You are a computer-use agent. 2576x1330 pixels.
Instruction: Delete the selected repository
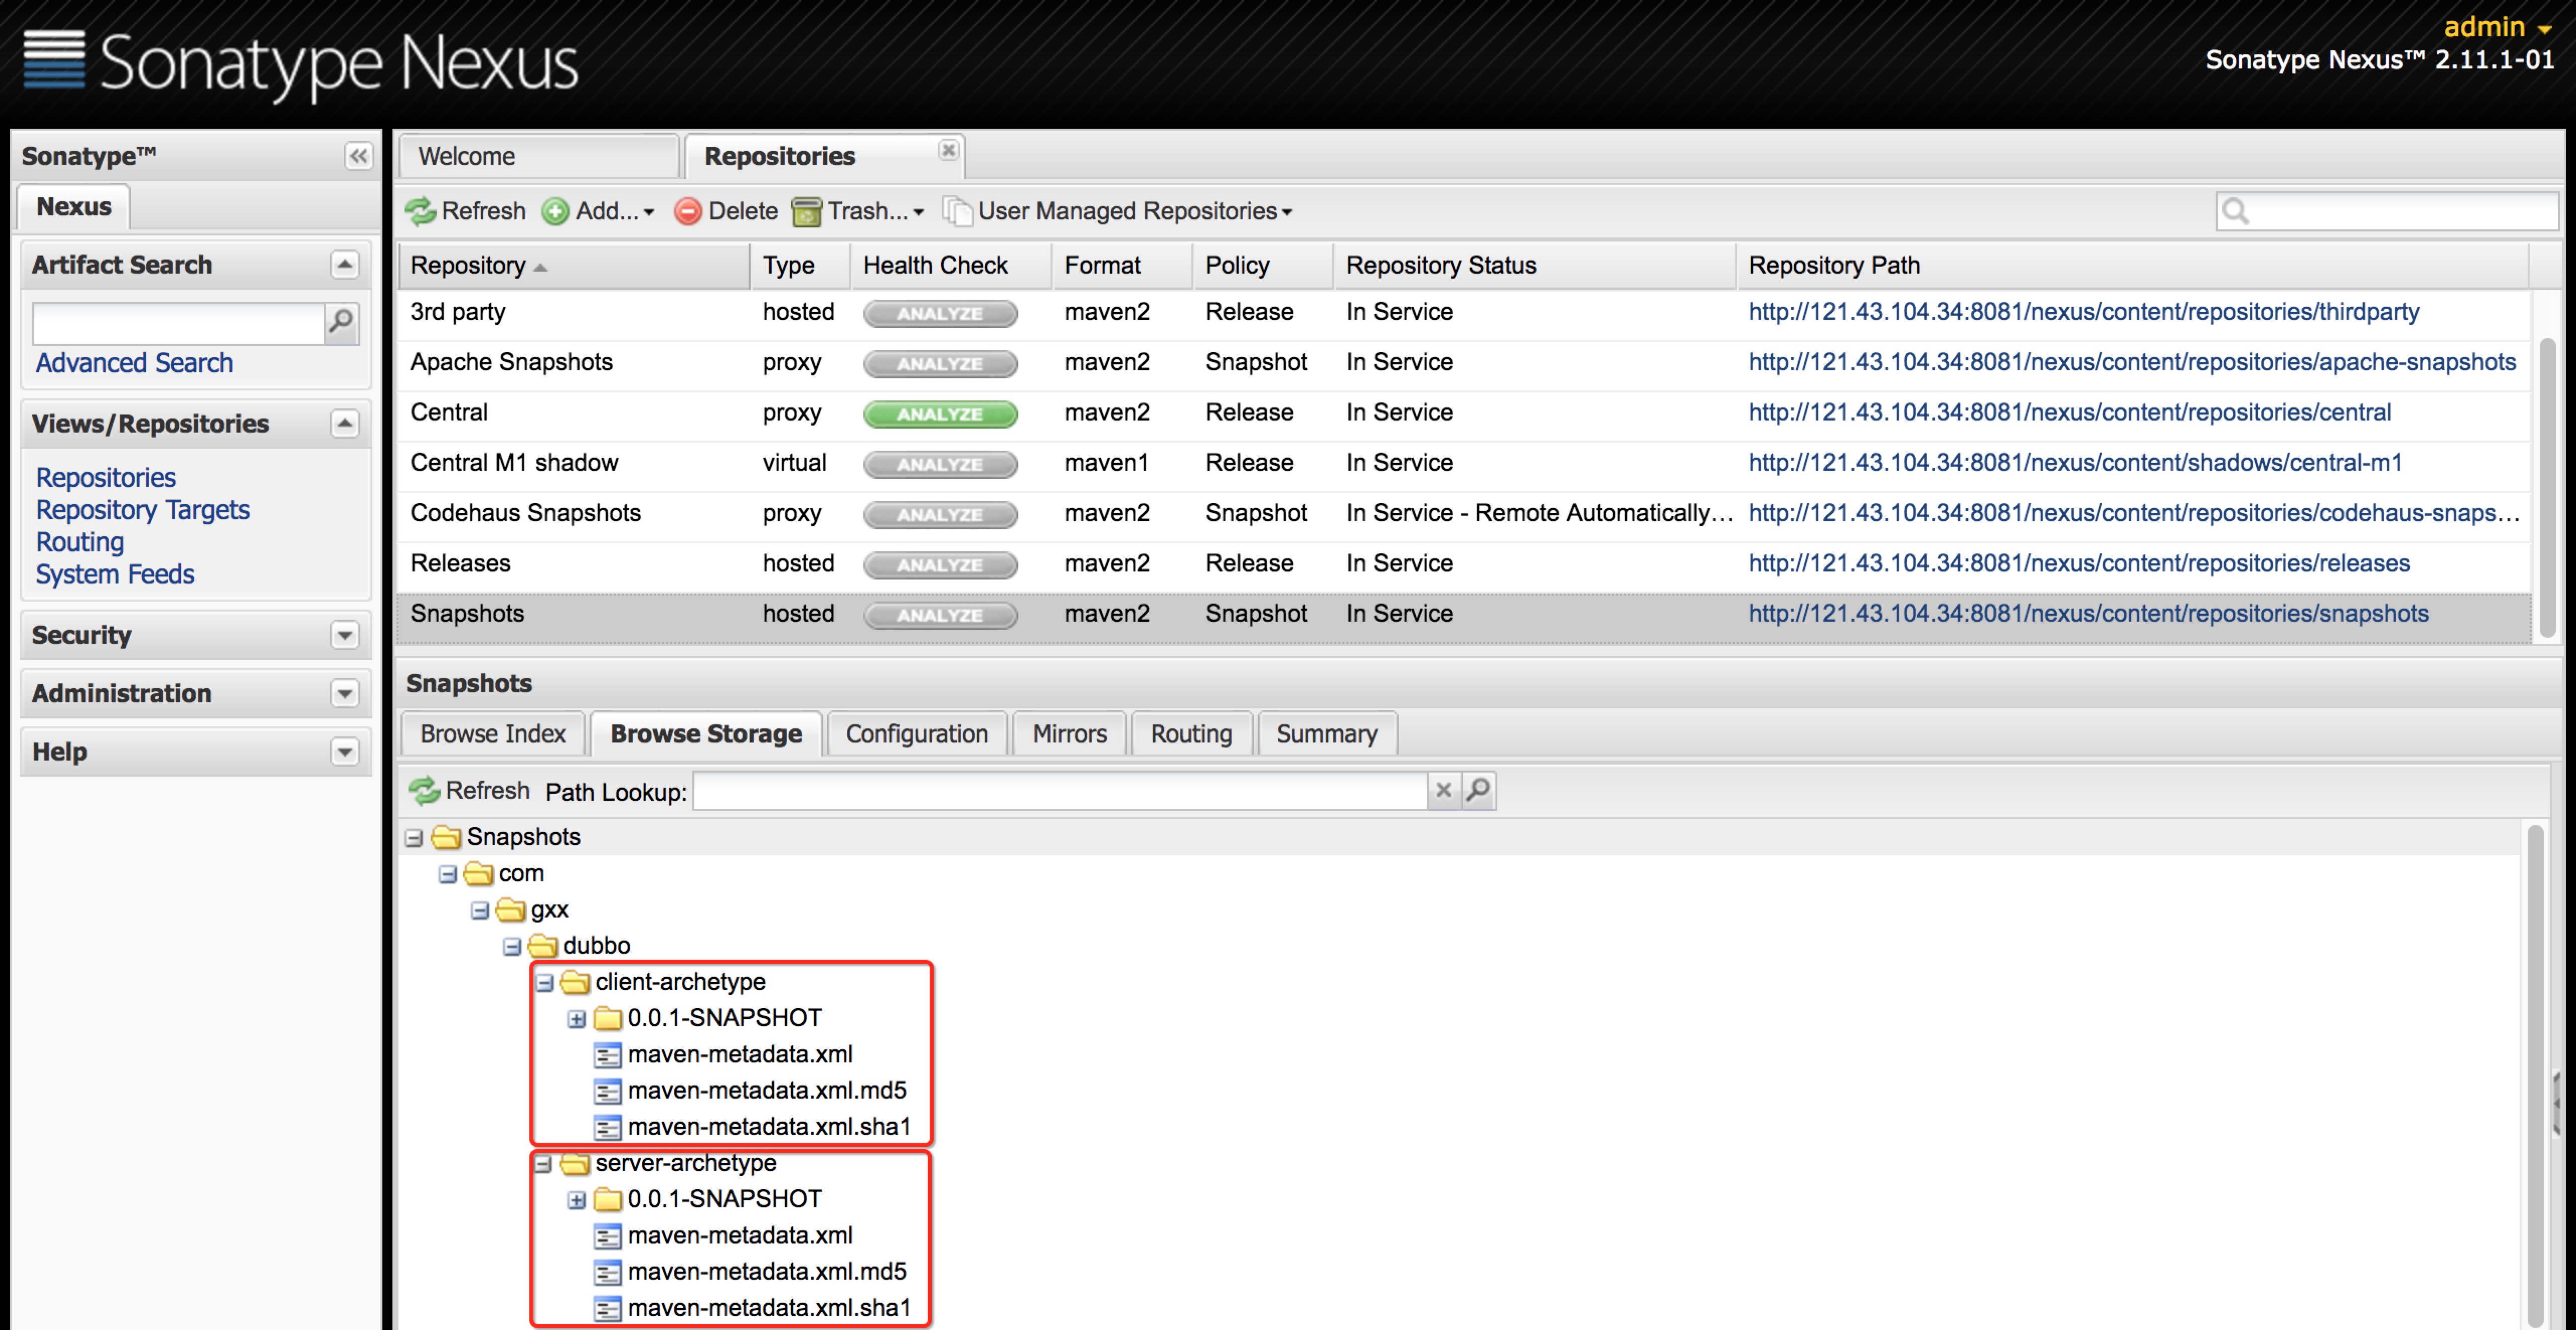(x=726, y=211)
